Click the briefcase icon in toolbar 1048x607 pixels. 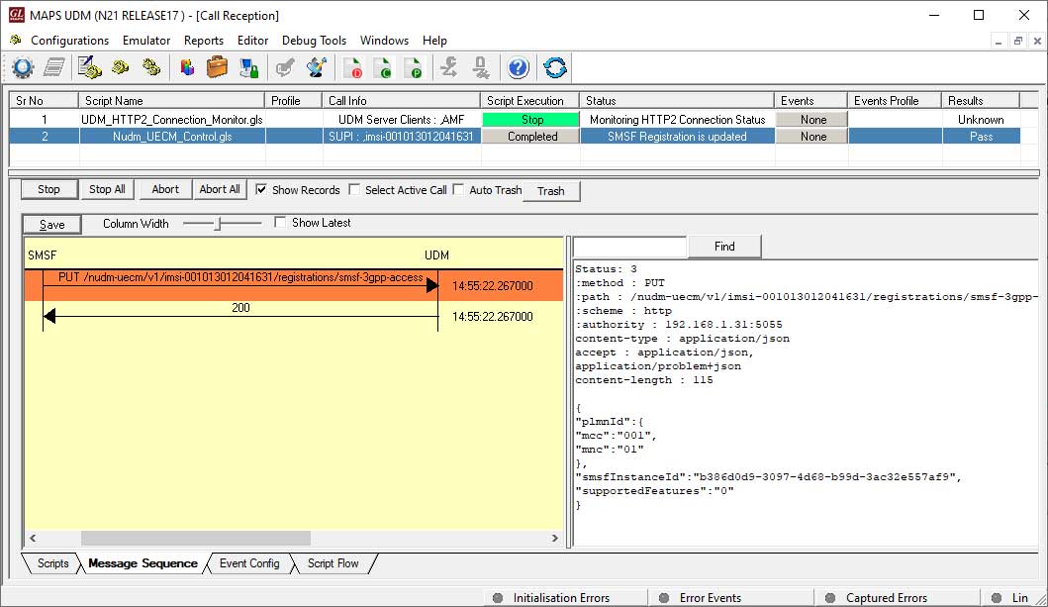point(217,67)
